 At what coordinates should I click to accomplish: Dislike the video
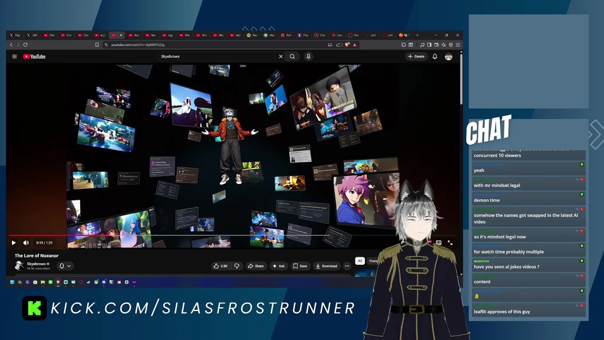pyautogui.click(x=237, y=266)
